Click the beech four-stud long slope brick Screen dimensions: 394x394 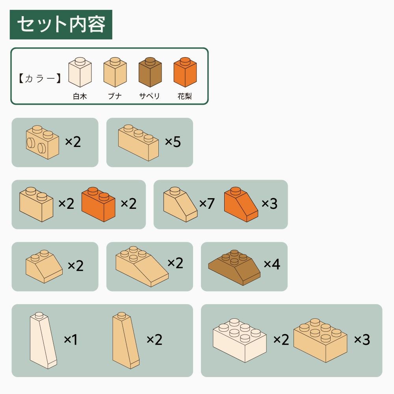tap(142, 266)
